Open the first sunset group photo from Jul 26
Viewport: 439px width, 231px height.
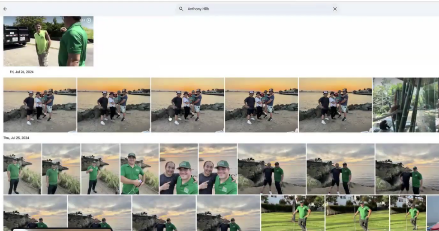pos(40,105)
